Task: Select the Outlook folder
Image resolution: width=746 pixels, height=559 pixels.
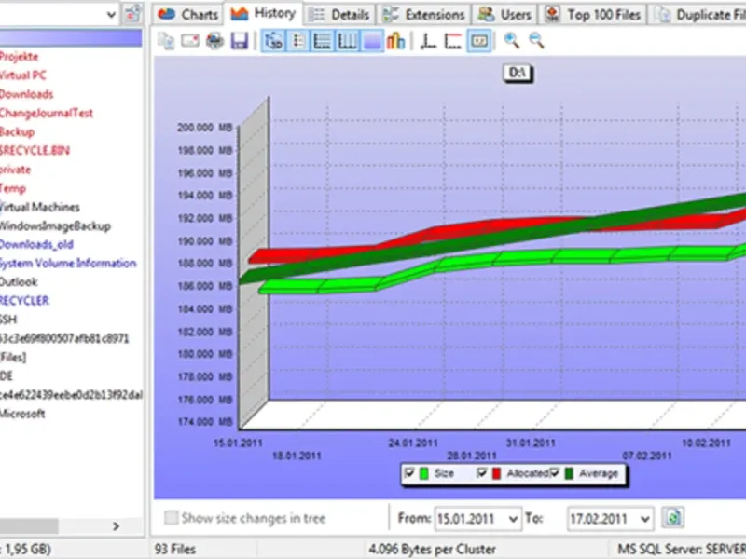Action: coord(19,282)
